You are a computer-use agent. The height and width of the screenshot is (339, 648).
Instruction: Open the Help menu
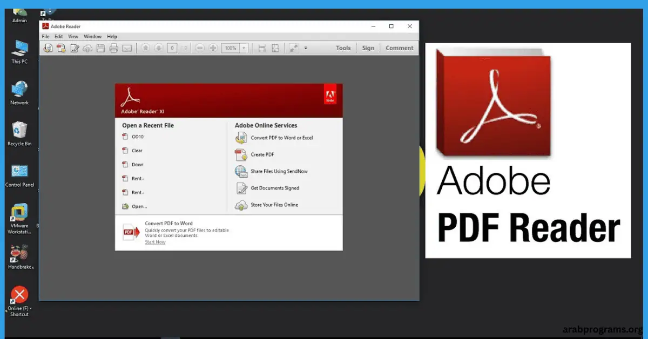(112, 37)
